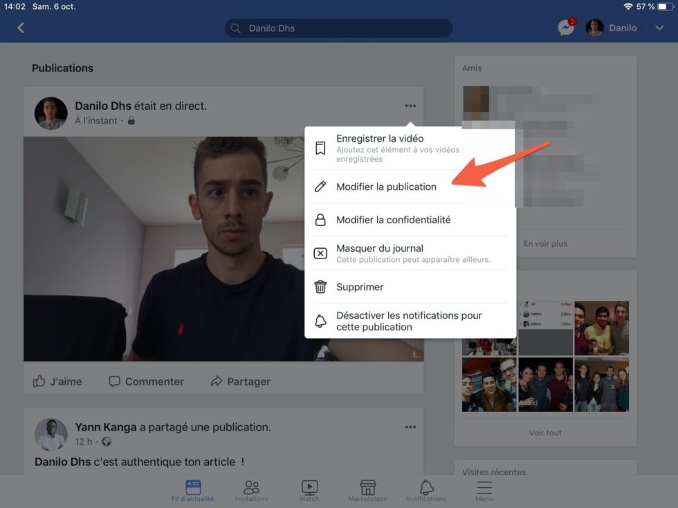Choose Supprimer in the context menu
Viewport: 678px width, 508px height.
click(x=360, y=286)
